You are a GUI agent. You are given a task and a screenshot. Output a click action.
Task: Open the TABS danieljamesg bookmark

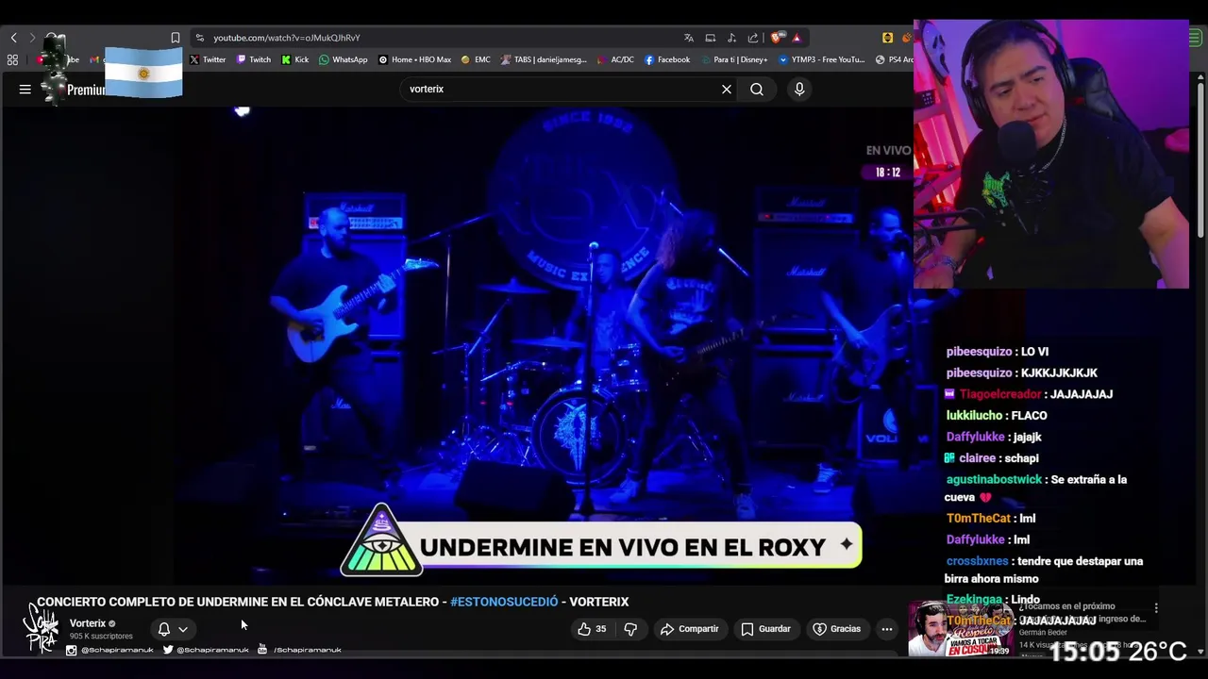tap(545, 59)
